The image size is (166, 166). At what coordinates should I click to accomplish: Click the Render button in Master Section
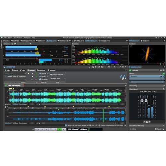pyautogui.click(x=158, y=129)
